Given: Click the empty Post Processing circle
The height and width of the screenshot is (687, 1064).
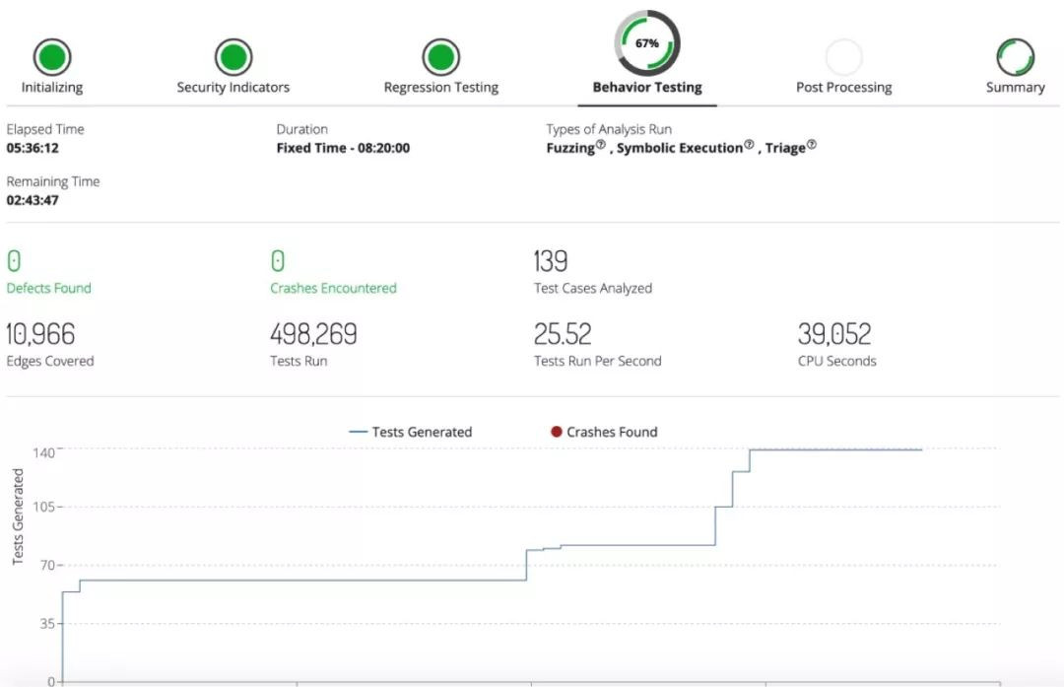Looking at the screenshot, I should tap(843, 57).
